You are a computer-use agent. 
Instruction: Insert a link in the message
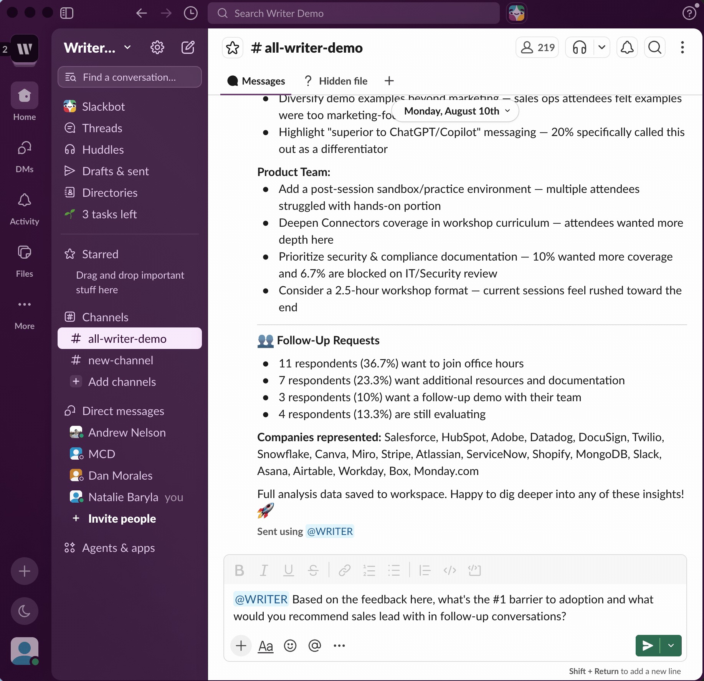tap(345, 571)
